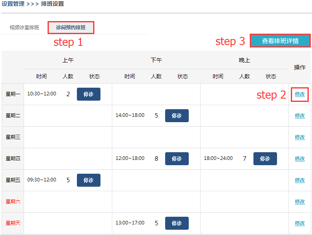Click 停诊 for Monday morning slot
312x235 pixels.
[x=88, y=94]
